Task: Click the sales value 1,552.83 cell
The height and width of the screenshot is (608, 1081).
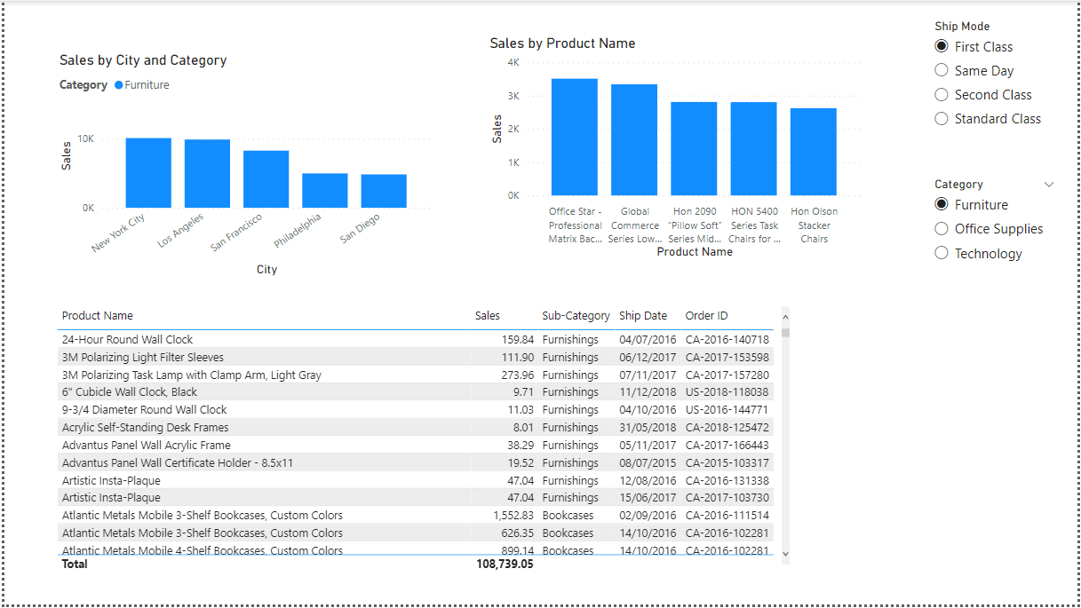Action: (x=514, y=515)
